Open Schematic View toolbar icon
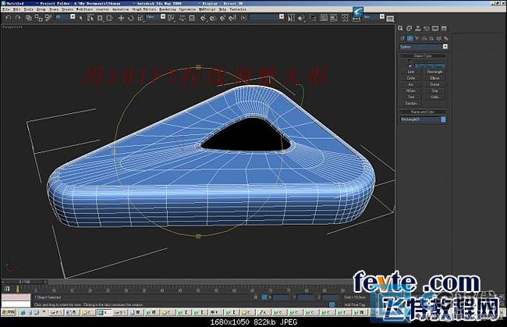 pos(333,18)
